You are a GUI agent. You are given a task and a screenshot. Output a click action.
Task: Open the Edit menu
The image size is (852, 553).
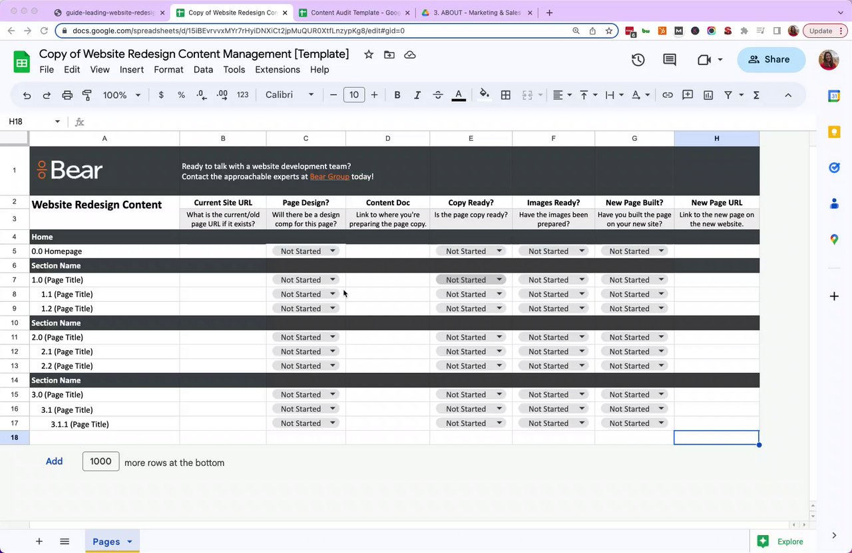point(72,70)
